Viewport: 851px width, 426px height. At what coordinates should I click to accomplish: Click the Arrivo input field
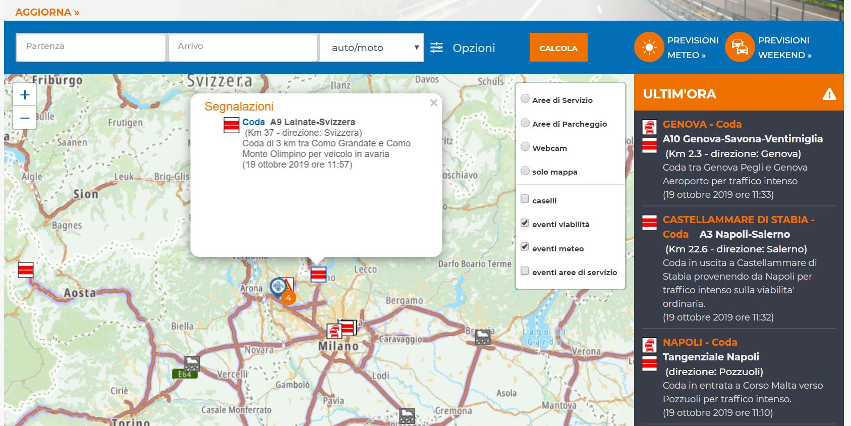[243, 47]
